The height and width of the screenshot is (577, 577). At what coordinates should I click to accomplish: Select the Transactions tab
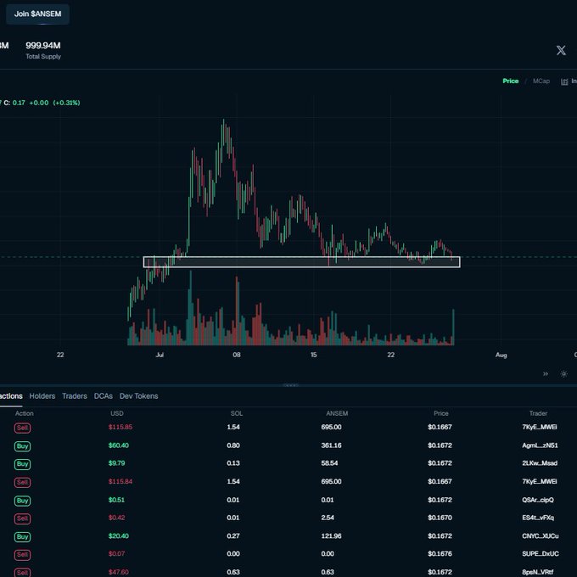(11, 396)
